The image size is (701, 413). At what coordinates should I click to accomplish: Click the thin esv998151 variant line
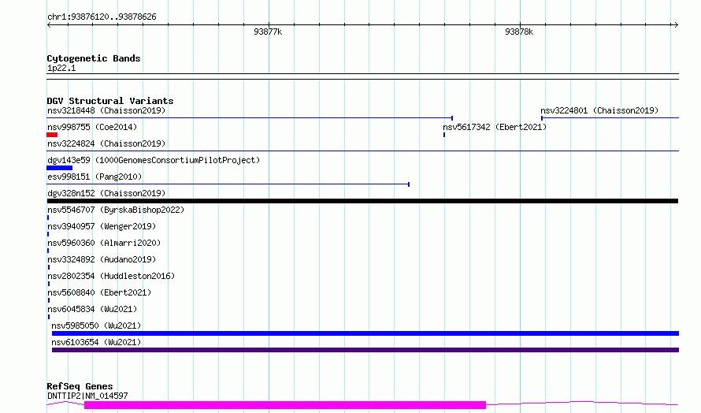coord(228,184)
